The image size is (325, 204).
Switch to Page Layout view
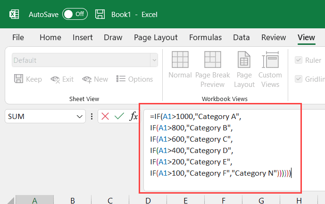[244, 69]
